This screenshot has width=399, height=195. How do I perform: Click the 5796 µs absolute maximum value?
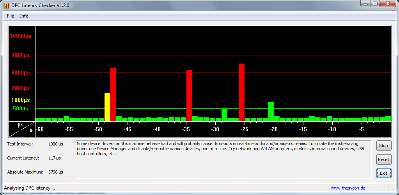(56, 172)
